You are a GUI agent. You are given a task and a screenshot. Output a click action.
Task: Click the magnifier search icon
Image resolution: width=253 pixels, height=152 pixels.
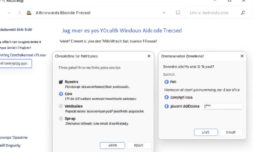coord(243,13)
